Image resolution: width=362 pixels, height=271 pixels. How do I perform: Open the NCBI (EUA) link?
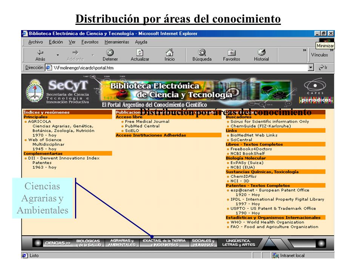(x=242, y=167)
